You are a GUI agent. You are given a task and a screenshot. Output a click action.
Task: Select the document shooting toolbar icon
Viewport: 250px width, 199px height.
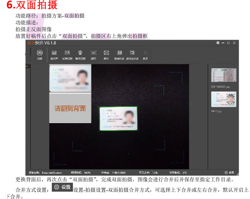54,54
